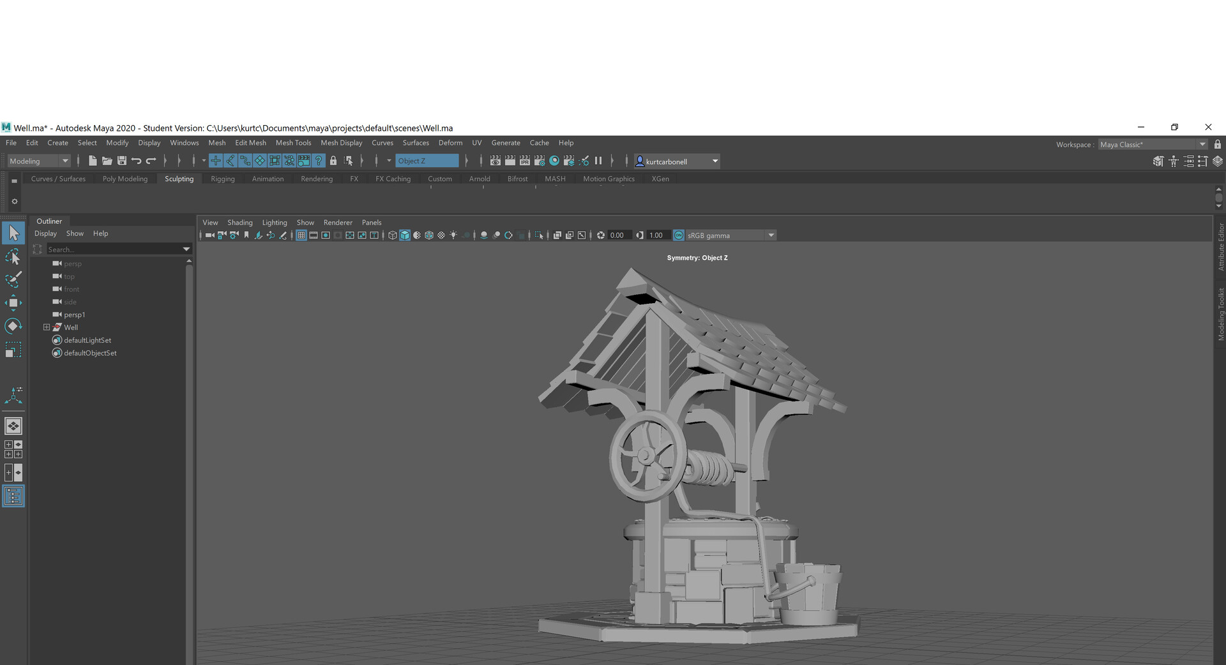Open the Paint Selection tool
Viewport: 1226px width, 665px height.
[13, 280]
